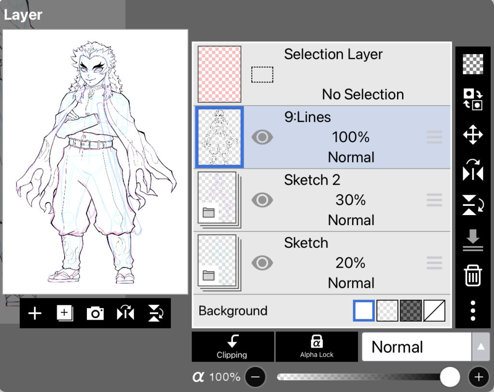494x392 pixels.
Task: Expand the Sketch 2 folder thumbnail
Action: (x=218, y=199)
